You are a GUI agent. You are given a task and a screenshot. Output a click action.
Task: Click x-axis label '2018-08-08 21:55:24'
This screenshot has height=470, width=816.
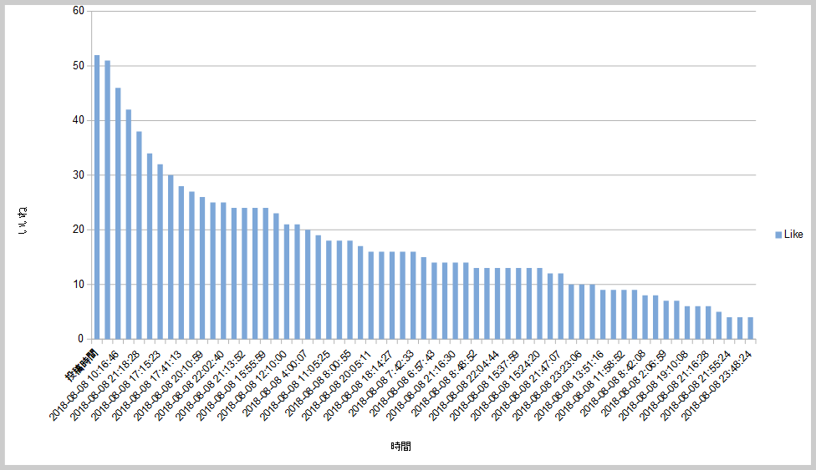695,385
